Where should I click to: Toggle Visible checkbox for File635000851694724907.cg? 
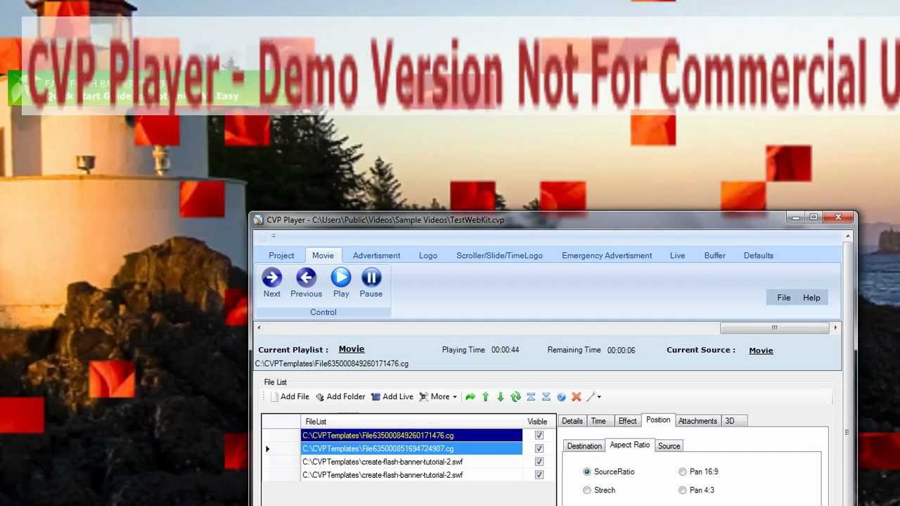click(539, 448)
